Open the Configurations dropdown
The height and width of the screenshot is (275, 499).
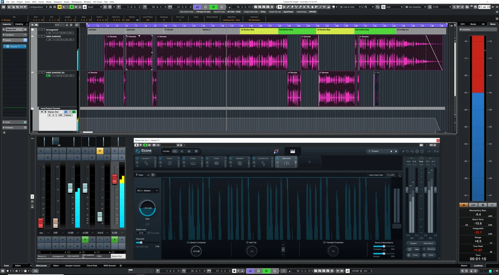click(38, 7)
